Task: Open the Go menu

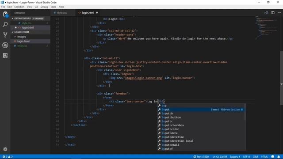Action: click(x=36, y=7)
